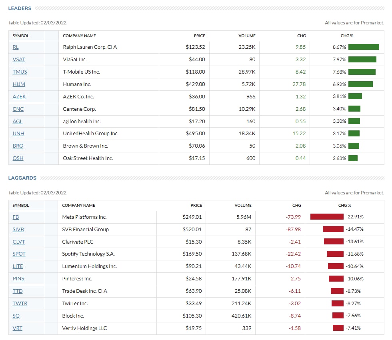The image size is (392, 340).
Task: Select 'T-Mobile US Inc.' company name
Action: (x=81, y=72)
